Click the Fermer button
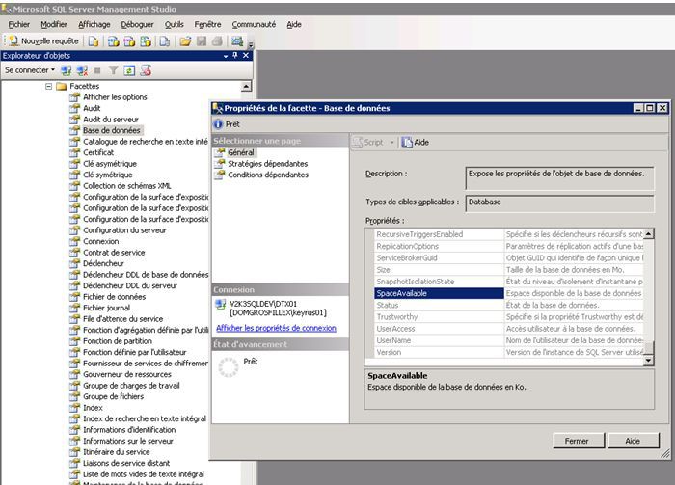Viewport: 675px width, 485px height. tap(579, 441)
